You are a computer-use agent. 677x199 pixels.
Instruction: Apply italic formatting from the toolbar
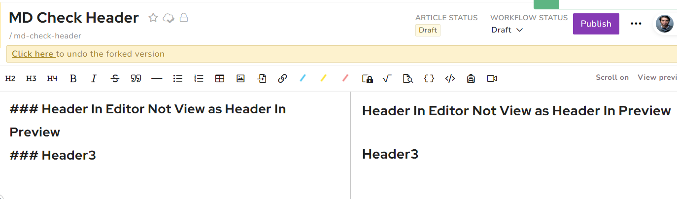tap(94, 78)
